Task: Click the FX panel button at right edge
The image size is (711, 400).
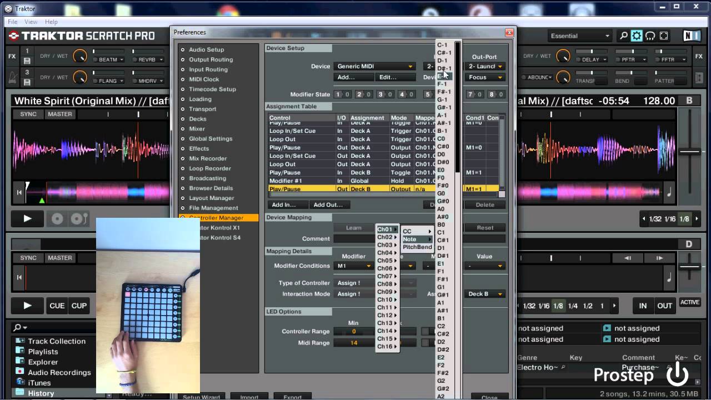Action: (698, 56)
